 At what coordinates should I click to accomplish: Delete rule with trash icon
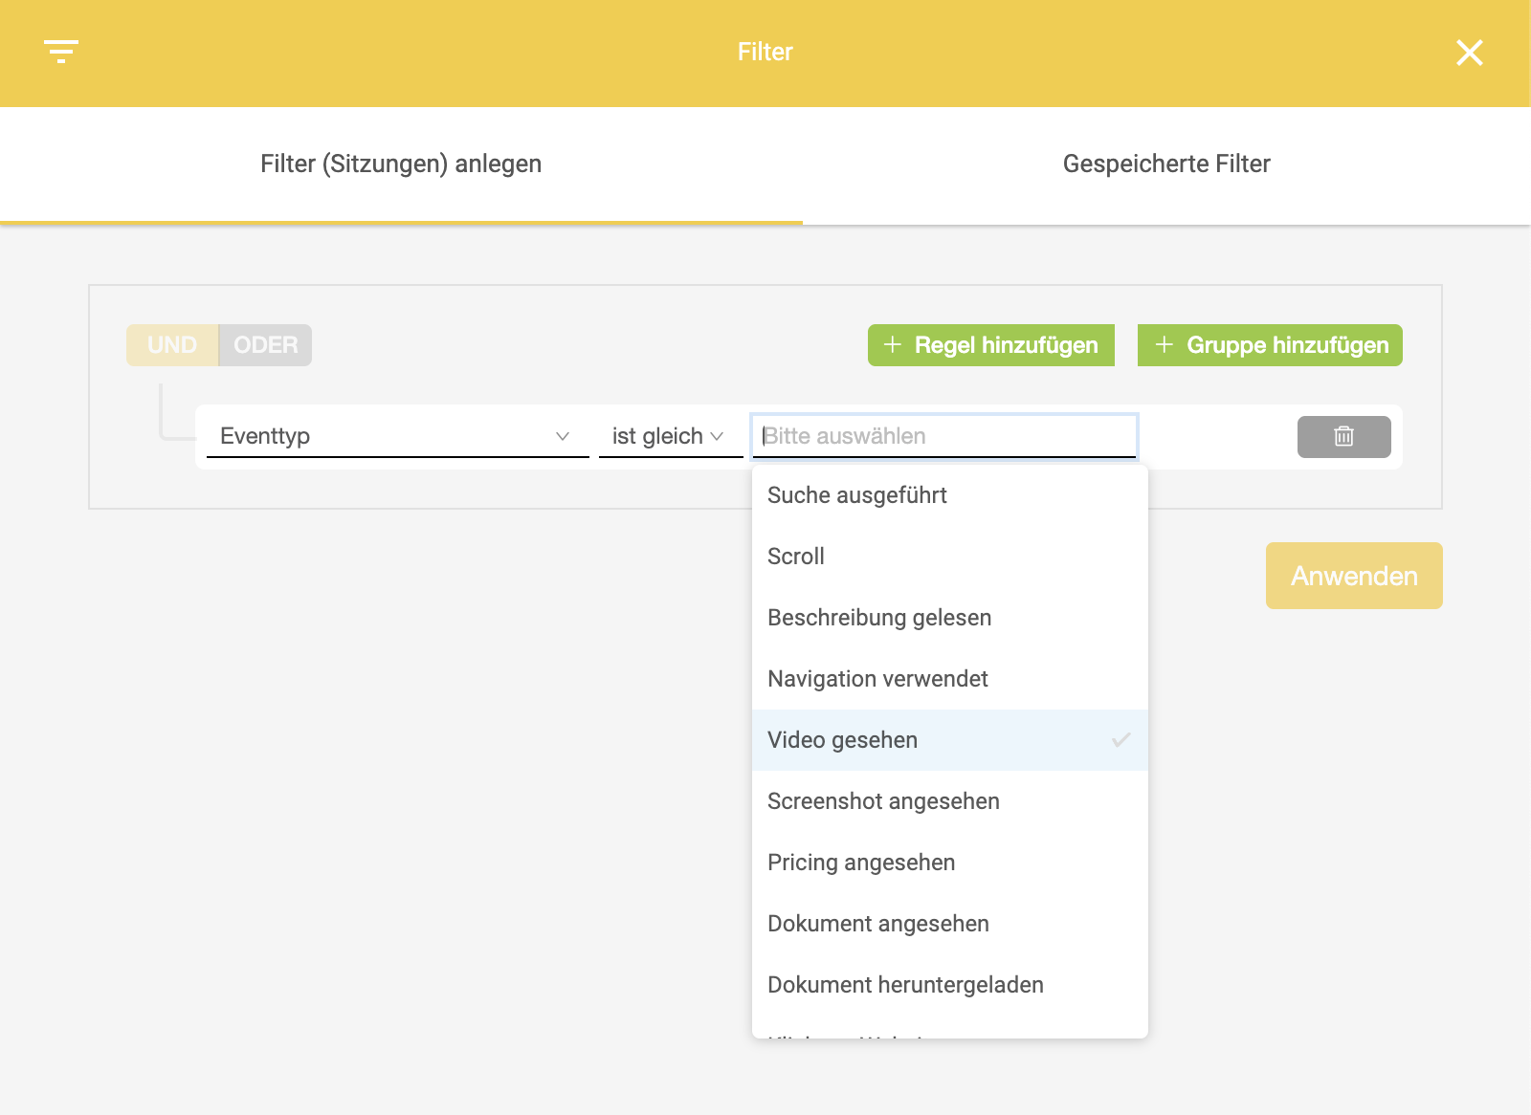click(1343, 437)
